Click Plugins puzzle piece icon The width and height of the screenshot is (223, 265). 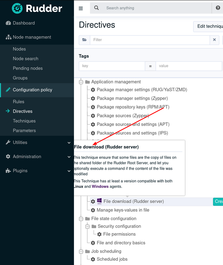8,171
